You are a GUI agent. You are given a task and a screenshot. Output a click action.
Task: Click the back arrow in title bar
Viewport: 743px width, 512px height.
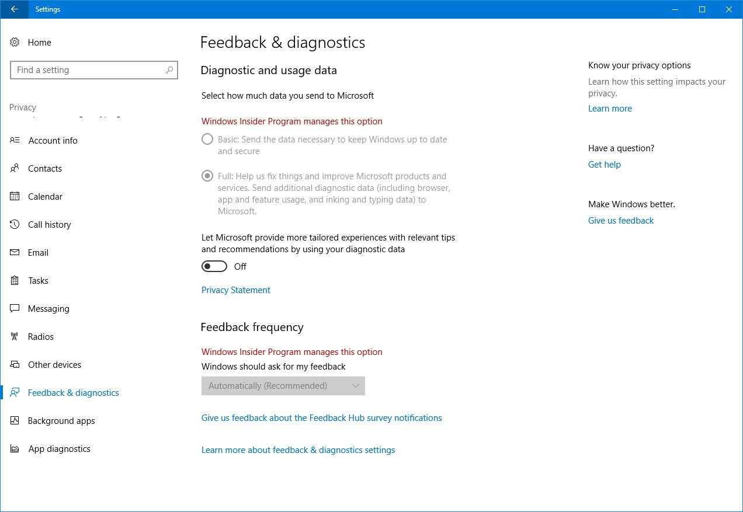[14, 9]
